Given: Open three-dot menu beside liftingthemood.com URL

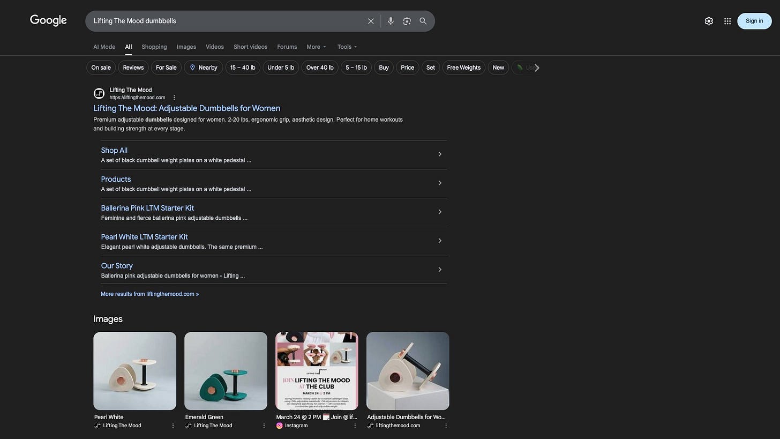Looking at the screenshot, I should (174, 98).
